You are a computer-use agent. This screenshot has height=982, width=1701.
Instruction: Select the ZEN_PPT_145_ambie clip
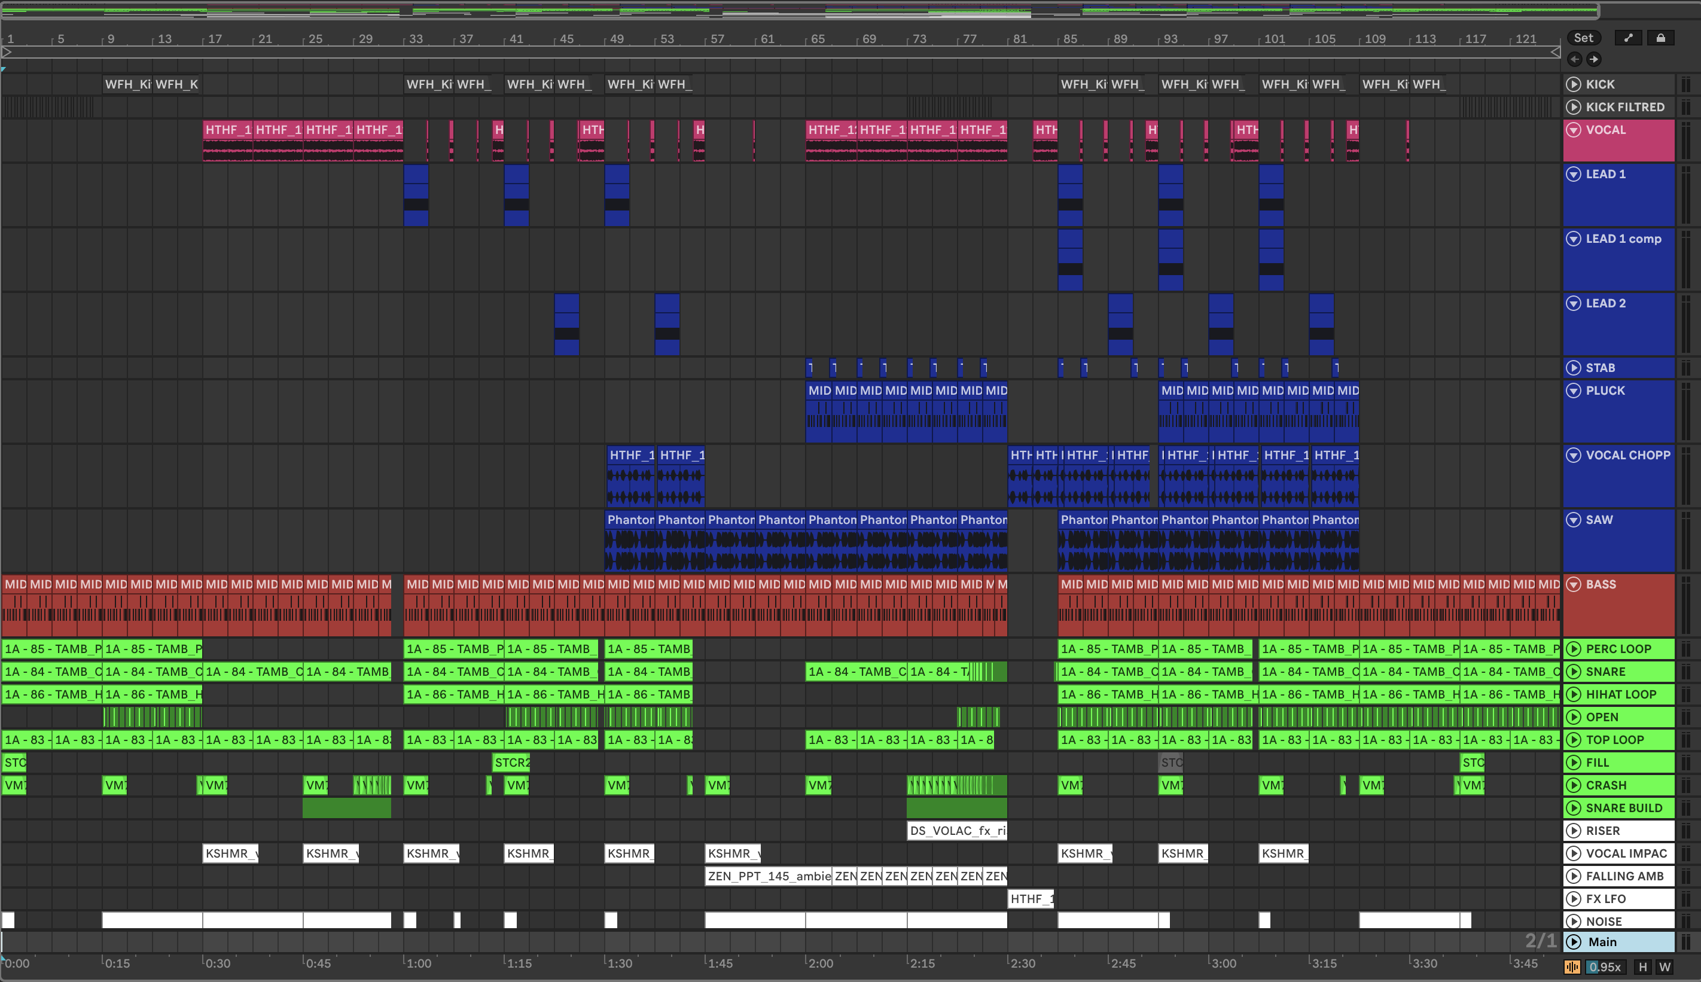[x=768, y=876]
